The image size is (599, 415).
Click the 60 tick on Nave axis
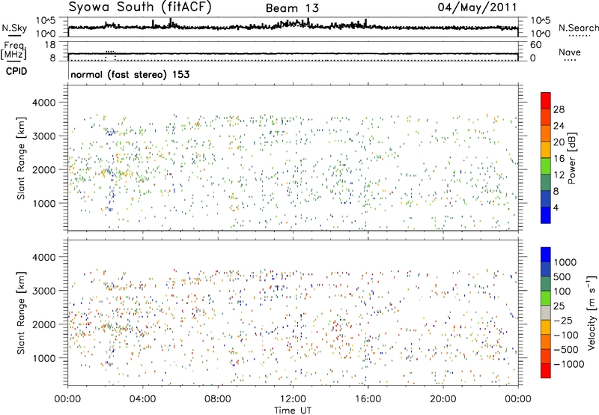tap(535, 45)
